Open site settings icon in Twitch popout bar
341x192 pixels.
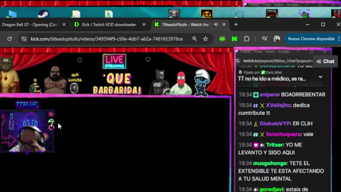(x=238, y=61)
